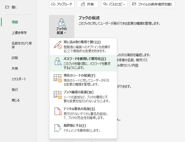Open the 開く folder icon in sidebar
This screenshot has height=142, width=185.
pos(7,7)
